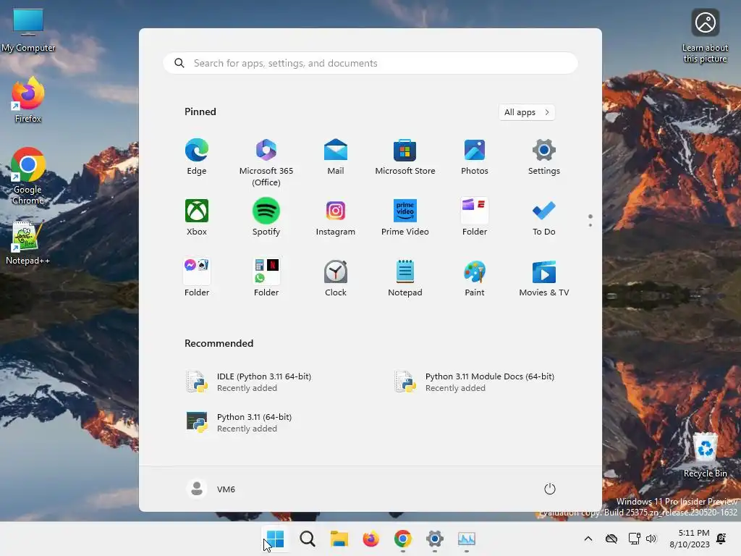Launch the Instagram app
The image size is (741, 556).
(336, 218)
